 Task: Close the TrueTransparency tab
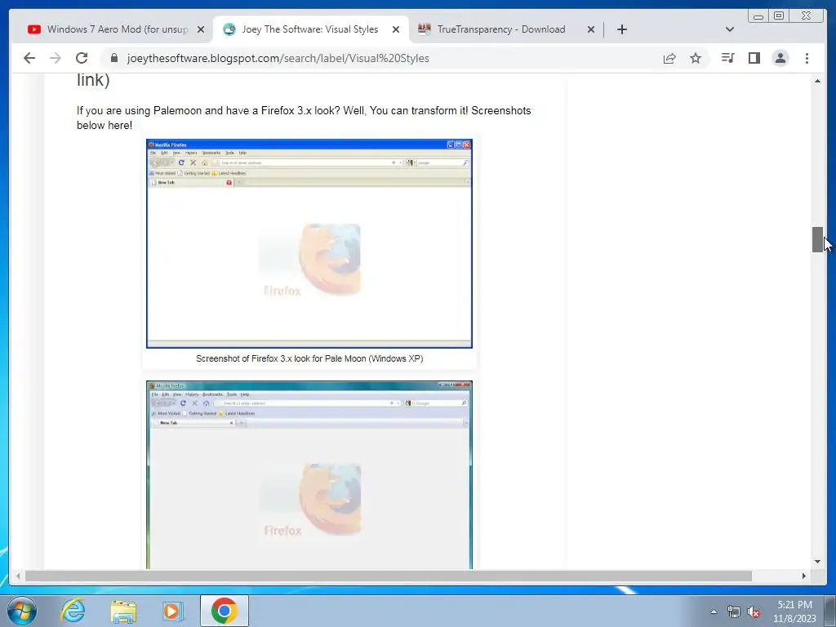click(x=591, y=30)
